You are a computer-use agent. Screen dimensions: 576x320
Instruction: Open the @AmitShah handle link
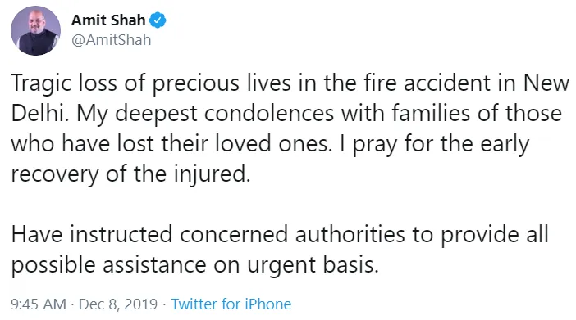(112, 39)
